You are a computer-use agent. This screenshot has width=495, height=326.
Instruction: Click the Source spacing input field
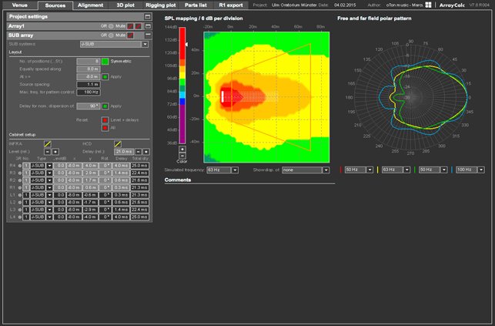(x=89, y=85)
